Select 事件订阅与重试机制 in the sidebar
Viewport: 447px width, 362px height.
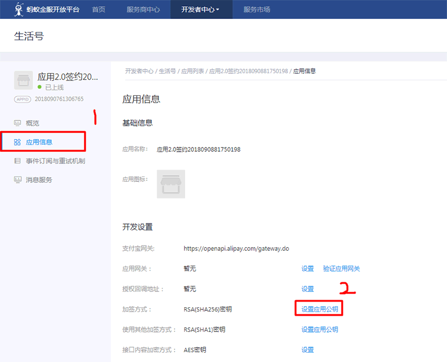pyautogui.click(x=55, y=161)
